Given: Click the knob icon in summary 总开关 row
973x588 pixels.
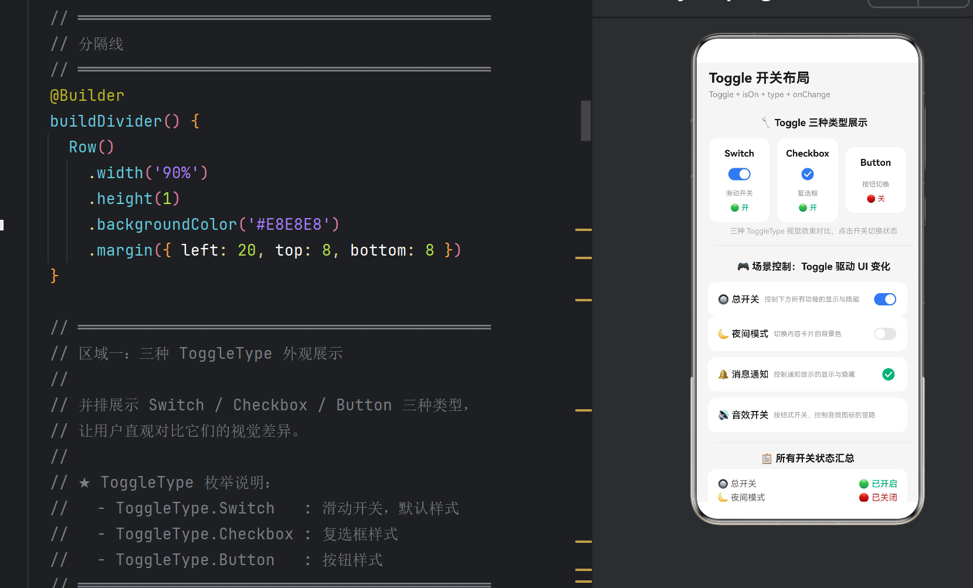Looking at the screenshot, I should point(723,484).
